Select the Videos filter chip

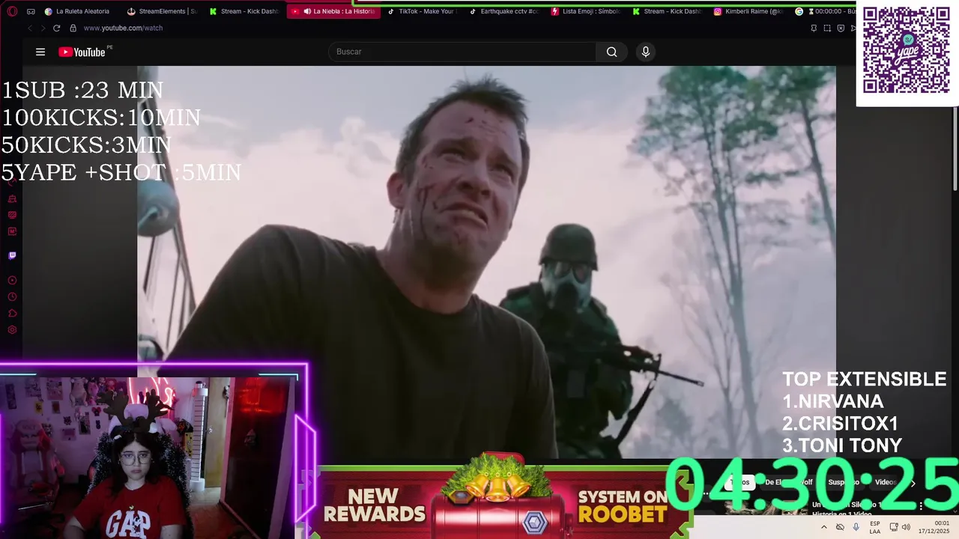[x=886, y=482]
